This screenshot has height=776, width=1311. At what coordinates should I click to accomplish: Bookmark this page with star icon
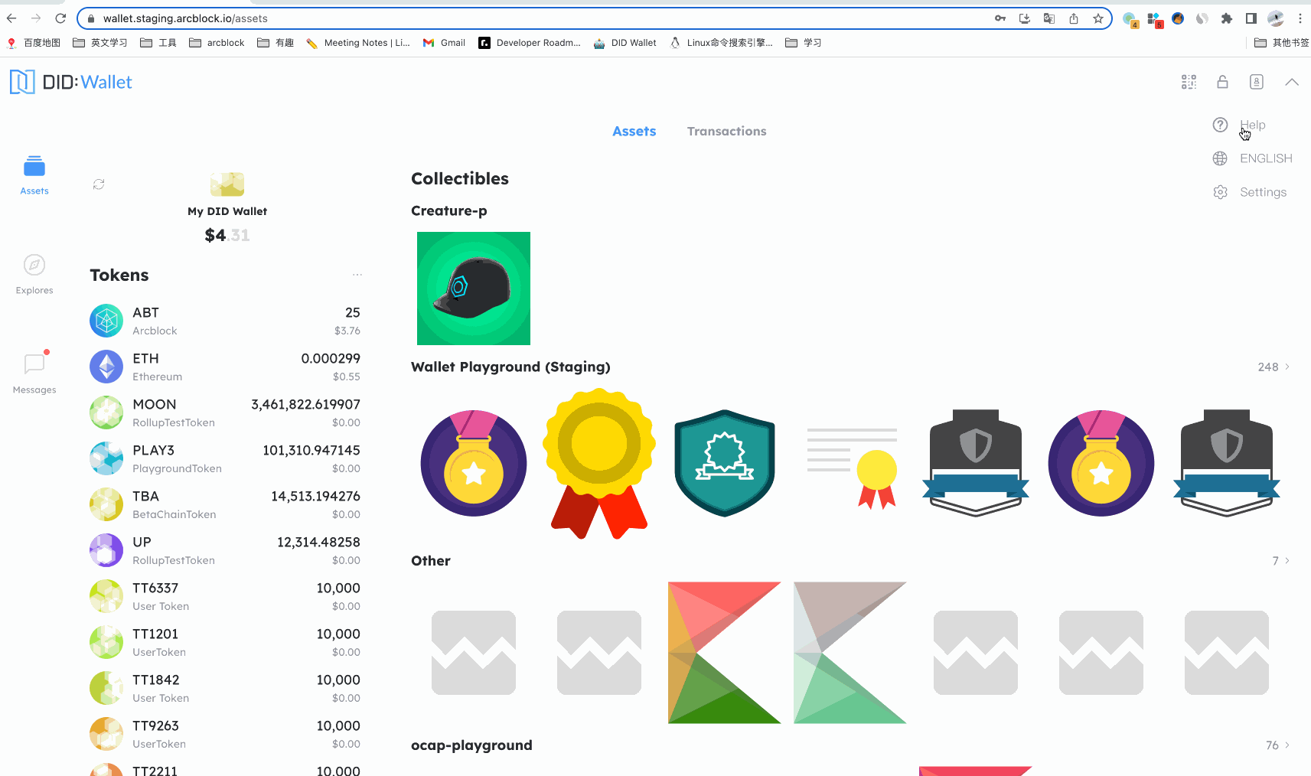pos(1098,18)
